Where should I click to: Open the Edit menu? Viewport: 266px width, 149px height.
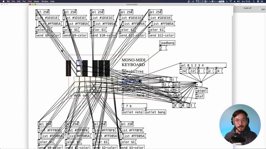click(x=19, y=1)
